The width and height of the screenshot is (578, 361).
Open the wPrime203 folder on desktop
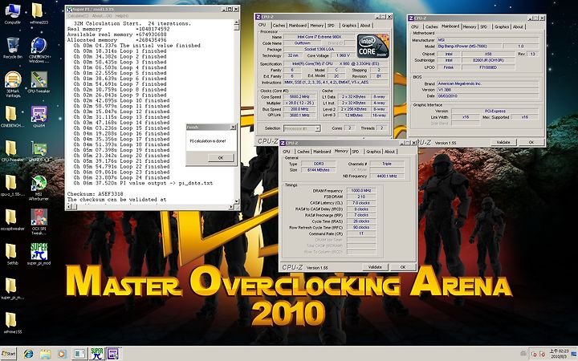[38, 10]
